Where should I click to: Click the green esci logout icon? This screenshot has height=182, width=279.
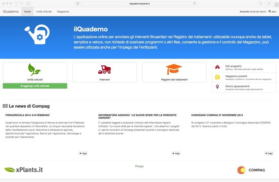click(270, 11)
